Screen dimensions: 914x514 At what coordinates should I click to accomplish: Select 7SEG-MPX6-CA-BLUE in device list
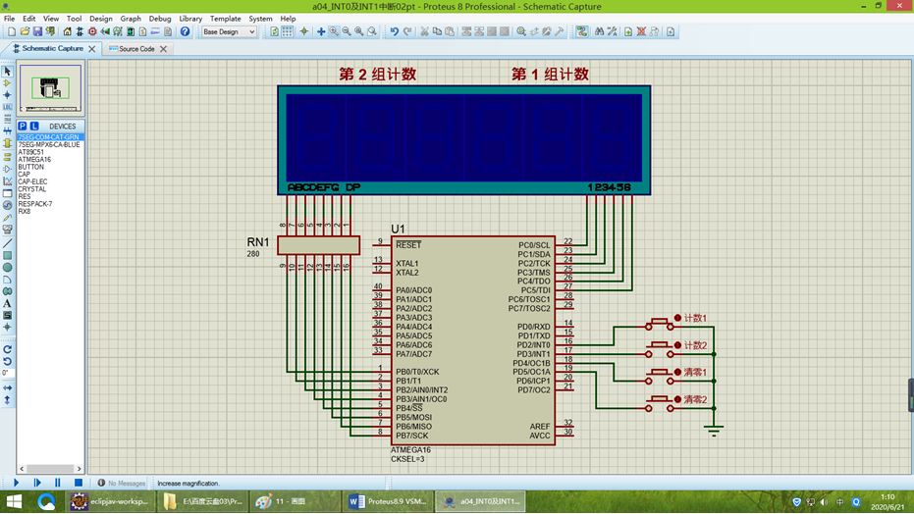tap(49, 144)
